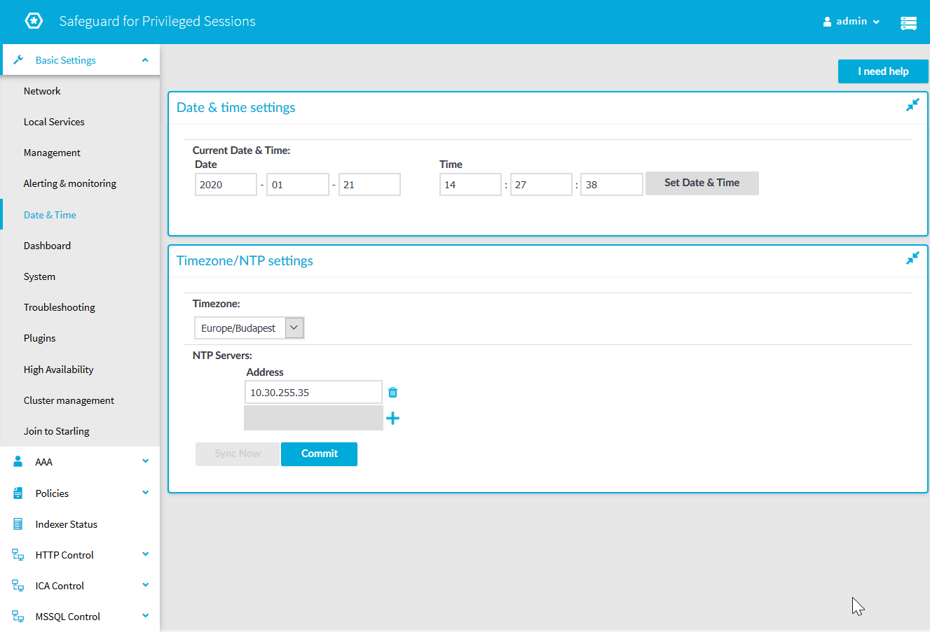Collapse Basic Settings with its chevron

pos(145,60)
